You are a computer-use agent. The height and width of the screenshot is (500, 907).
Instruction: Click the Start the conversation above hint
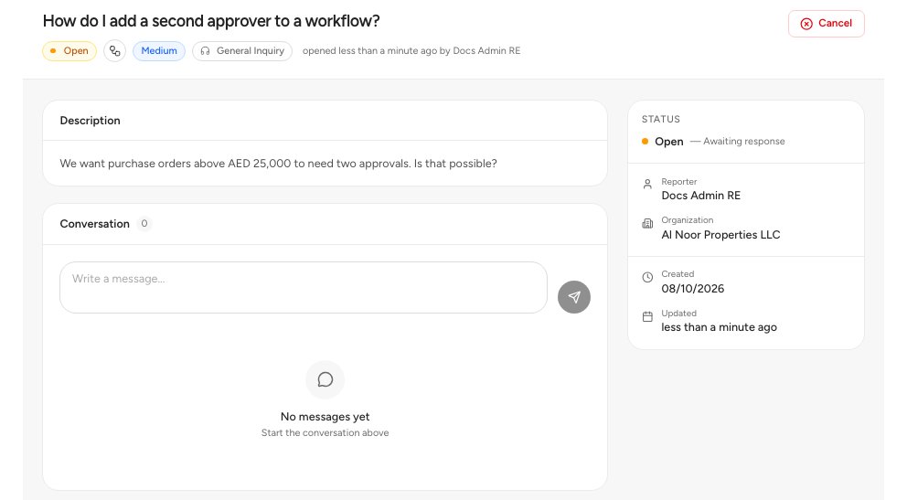point(325,433)
